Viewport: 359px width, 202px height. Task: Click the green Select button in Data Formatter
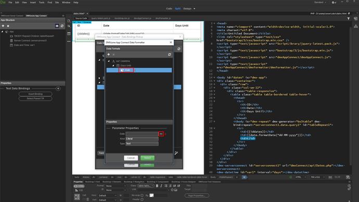pyautogui.click(x=147, y=158)
